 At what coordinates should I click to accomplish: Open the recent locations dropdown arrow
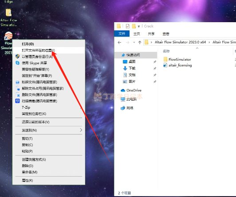134,43
